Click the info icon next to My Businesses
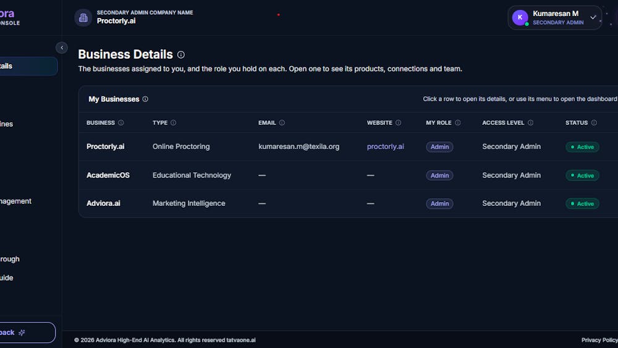Viewport: 618px width, 348px height. click(145, 99)
